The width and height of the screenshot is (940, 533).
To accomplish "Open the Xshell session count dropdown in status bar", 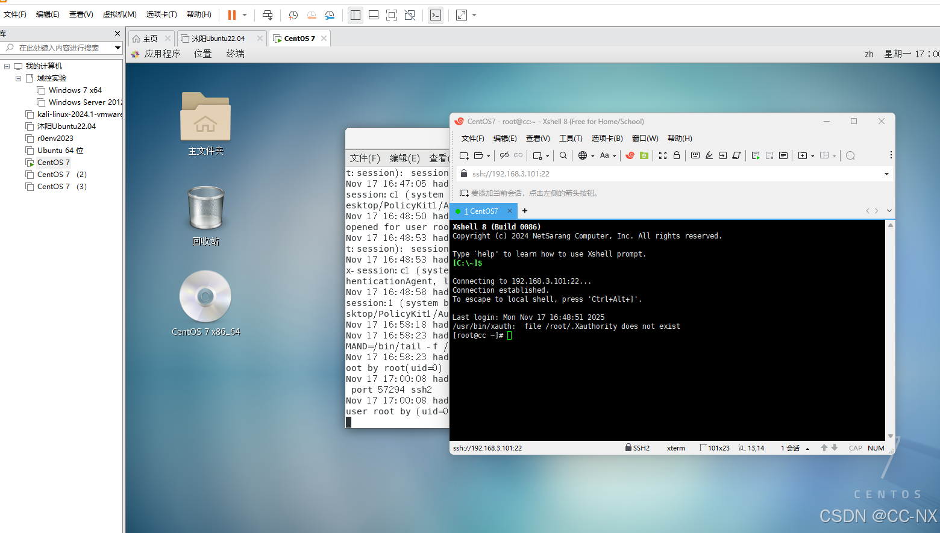I will pos(807,448).
